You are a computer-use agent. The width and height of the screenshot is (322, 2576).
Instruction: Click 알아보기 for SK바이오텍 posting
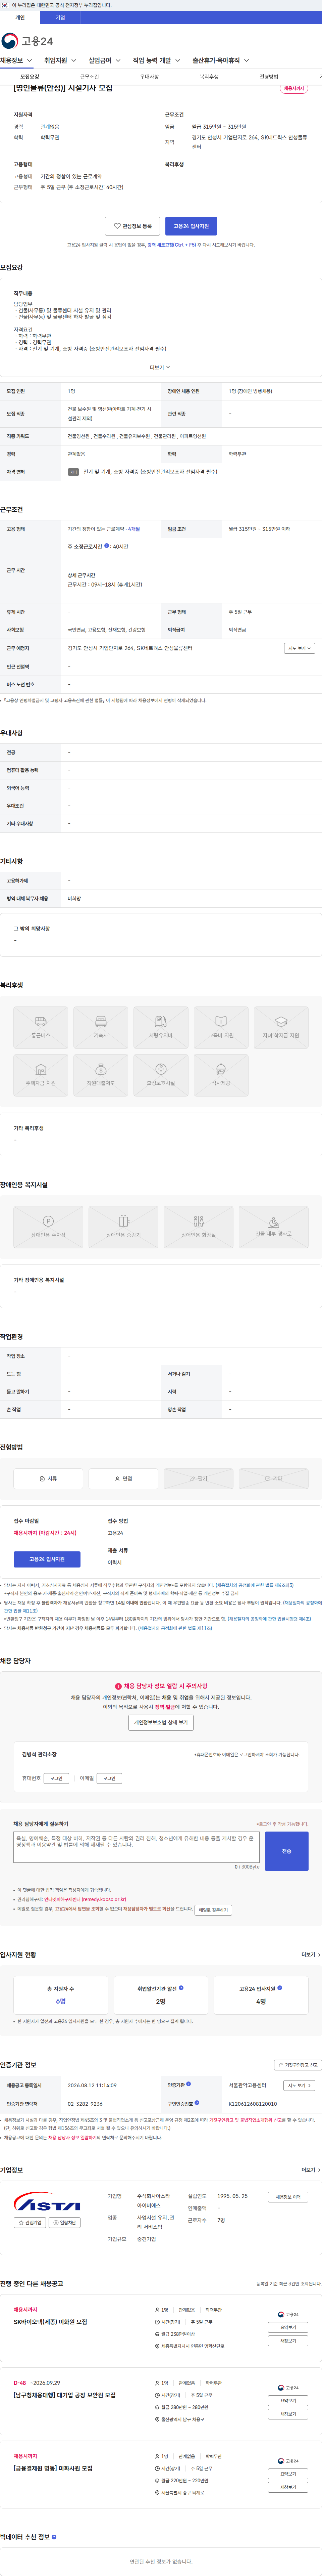tap(288, 2327)
